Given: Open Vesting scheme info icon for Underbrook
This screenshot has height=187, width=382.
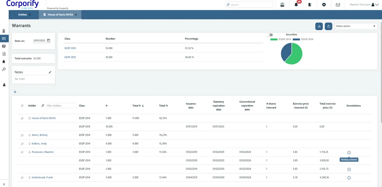Looking at the screenshot, I should pos(349,178).
